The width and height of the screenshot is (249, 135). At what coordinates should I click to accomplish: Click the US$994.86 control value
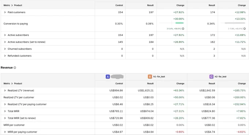tap(116, 91)
